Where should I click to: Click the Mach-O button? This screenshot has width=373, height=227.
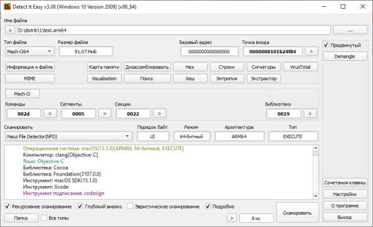pyautogui.click(x=22, y=94)
